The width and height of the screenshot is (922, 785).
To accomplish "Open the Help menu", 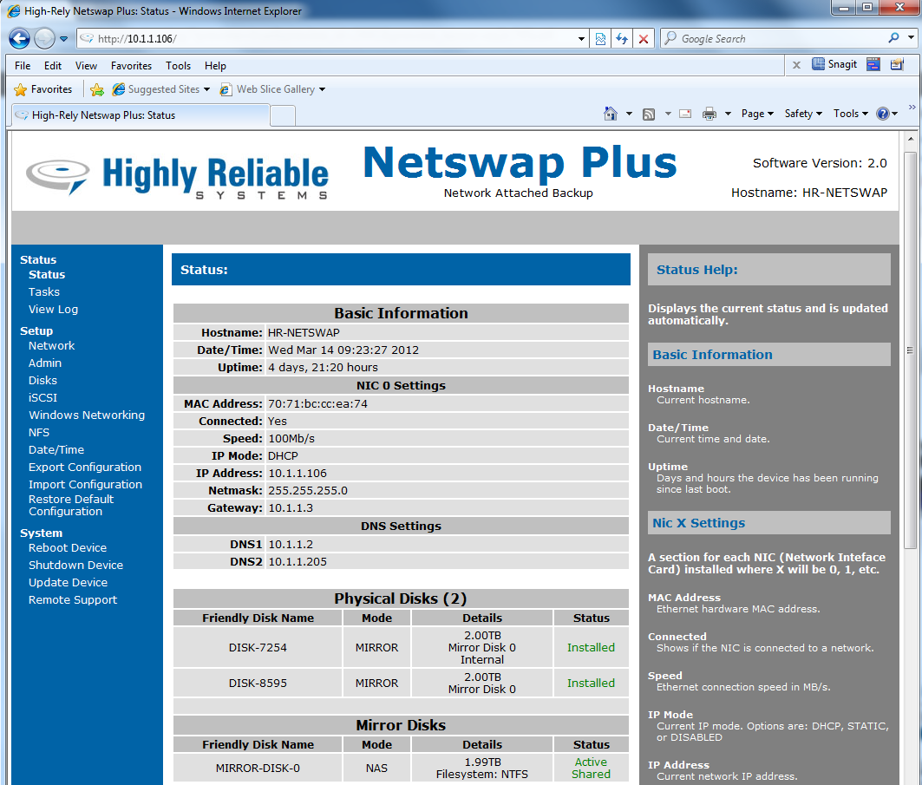I will tap(215, 66).
